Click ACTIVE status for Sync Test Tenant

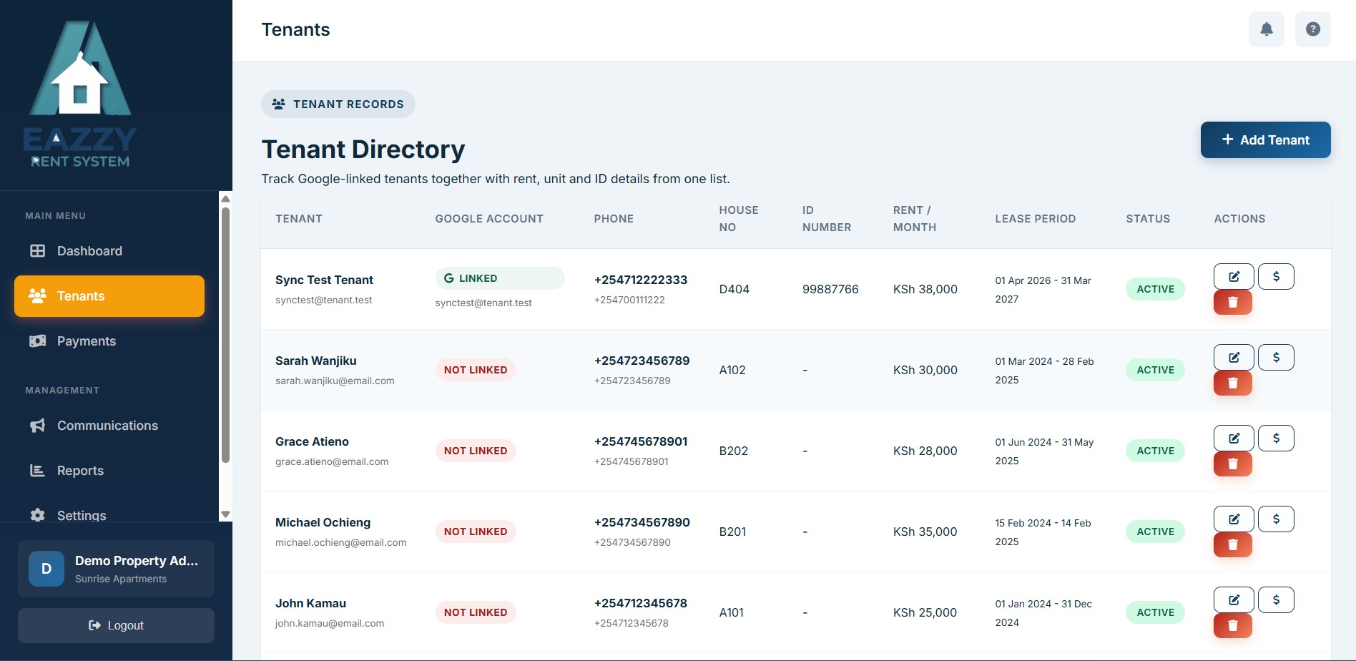tap(1156, 289)
